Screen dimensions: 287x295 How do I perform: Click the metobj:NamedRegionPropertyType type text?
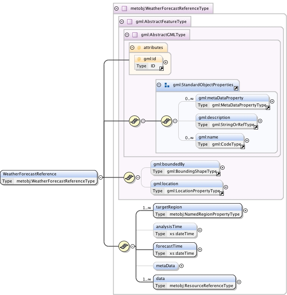pyautogui.click(x=205, y=214)
